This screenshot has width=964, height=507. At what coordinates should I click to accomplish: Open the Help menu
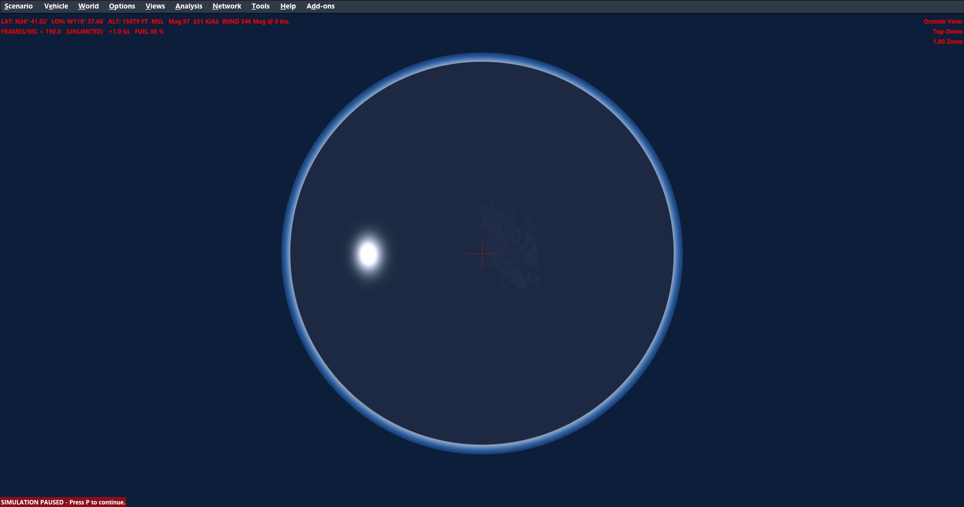click(288, 6)
